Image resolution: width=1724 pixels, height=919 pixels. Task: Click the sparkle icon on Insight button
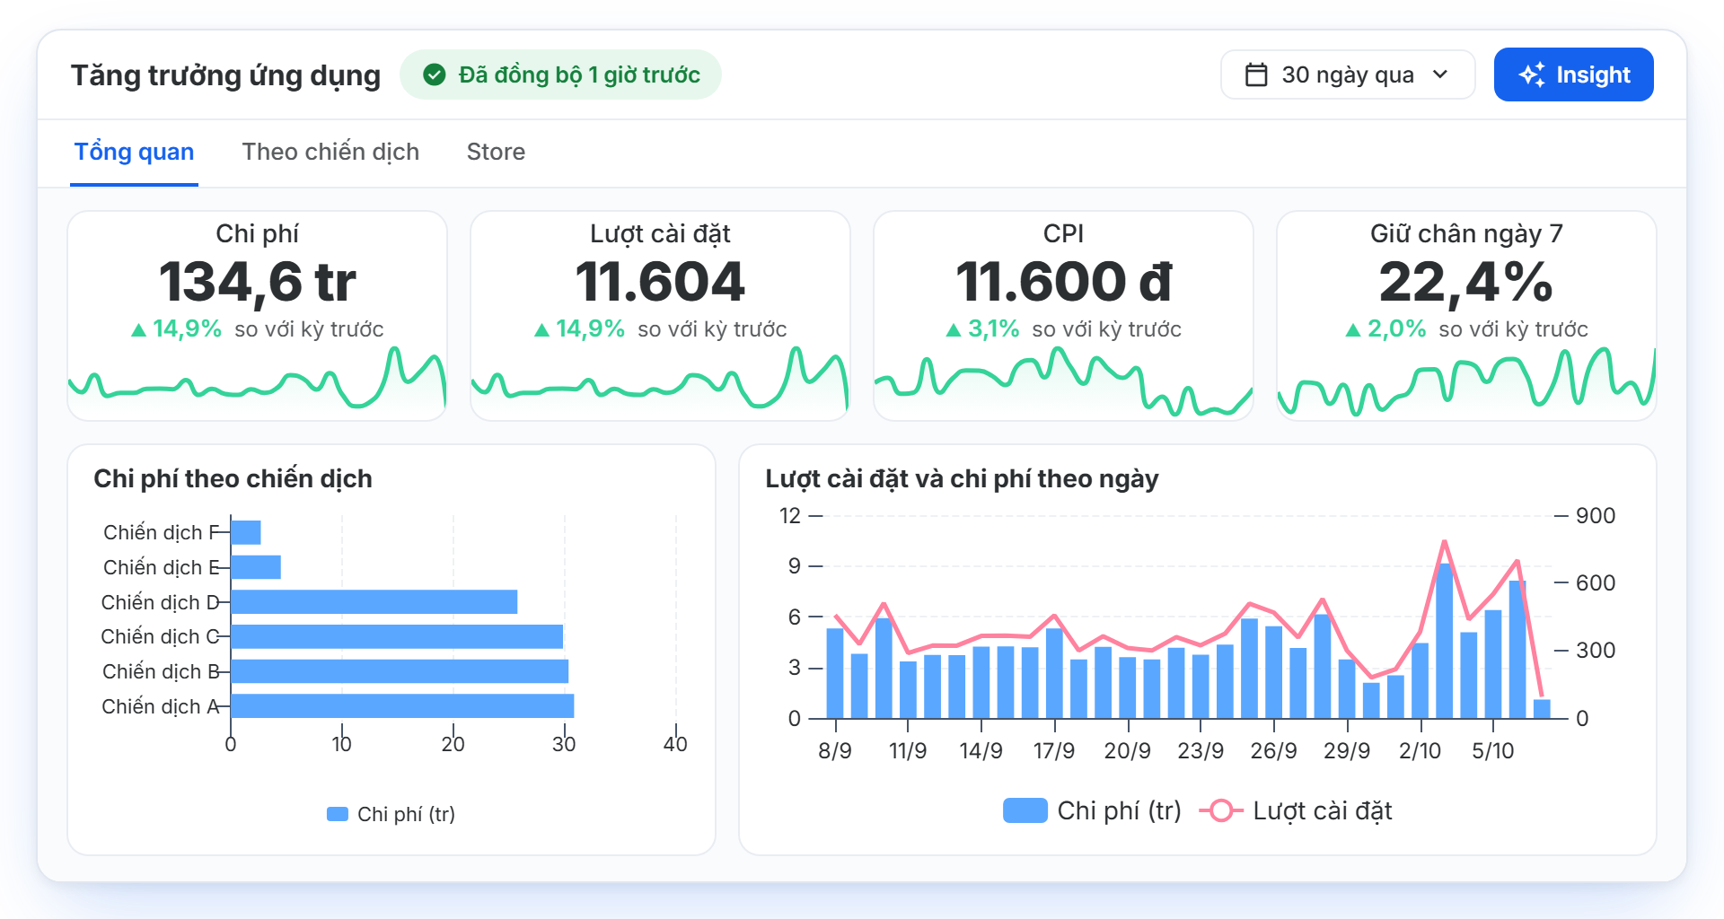point(1532,74)
